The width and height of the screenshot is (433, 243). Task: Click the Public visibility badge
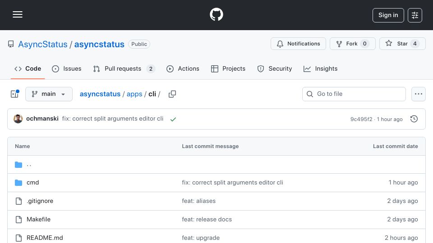(x=139, y=44)
